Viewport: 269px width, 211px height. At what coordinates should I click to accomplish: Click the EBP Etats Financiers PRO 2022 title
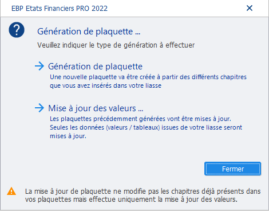(60, 9)
